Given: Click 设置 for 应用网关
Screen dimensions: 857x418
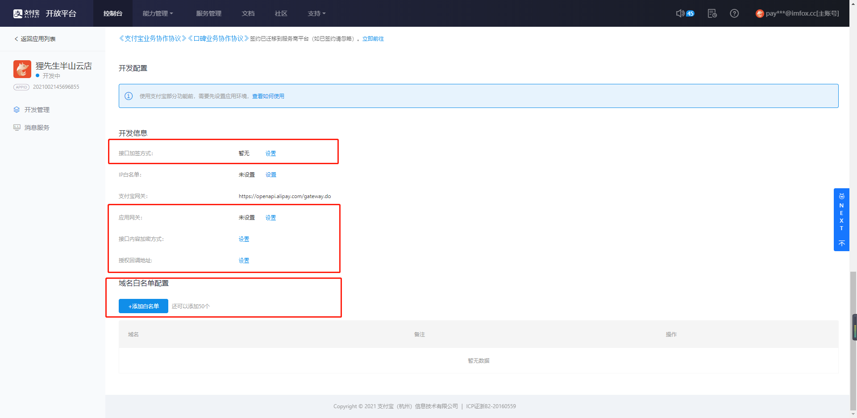Looking at the screenshot, I should (270, 218).
